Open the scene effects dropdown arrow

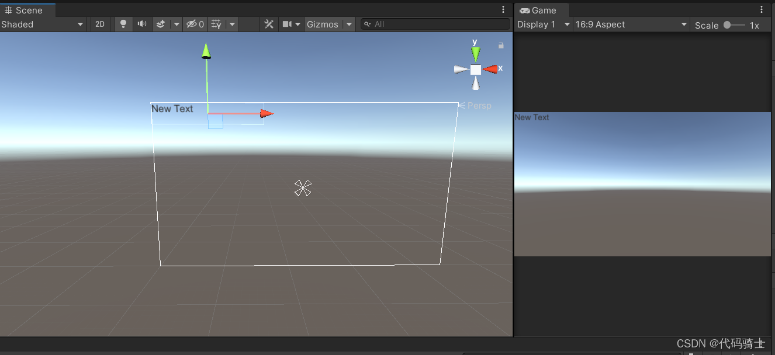click(177, 24)
